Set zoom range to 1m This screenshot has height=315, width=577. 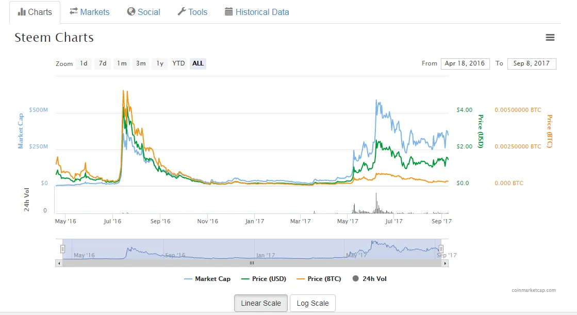point(122,63)
